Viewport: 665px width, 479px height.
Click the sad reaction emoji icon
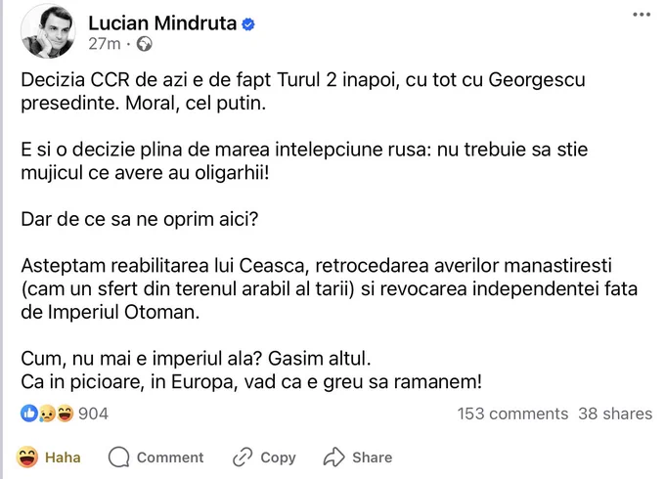47,414
